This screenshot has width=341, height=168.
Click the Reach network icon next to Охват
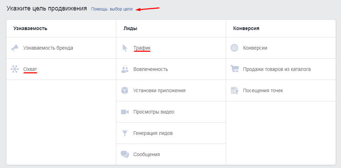click(15, 69)
